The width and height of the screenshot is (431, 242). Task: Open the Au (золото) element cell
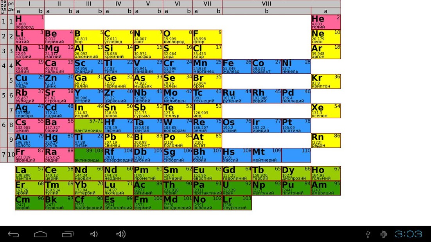click(x=29, y=141)
